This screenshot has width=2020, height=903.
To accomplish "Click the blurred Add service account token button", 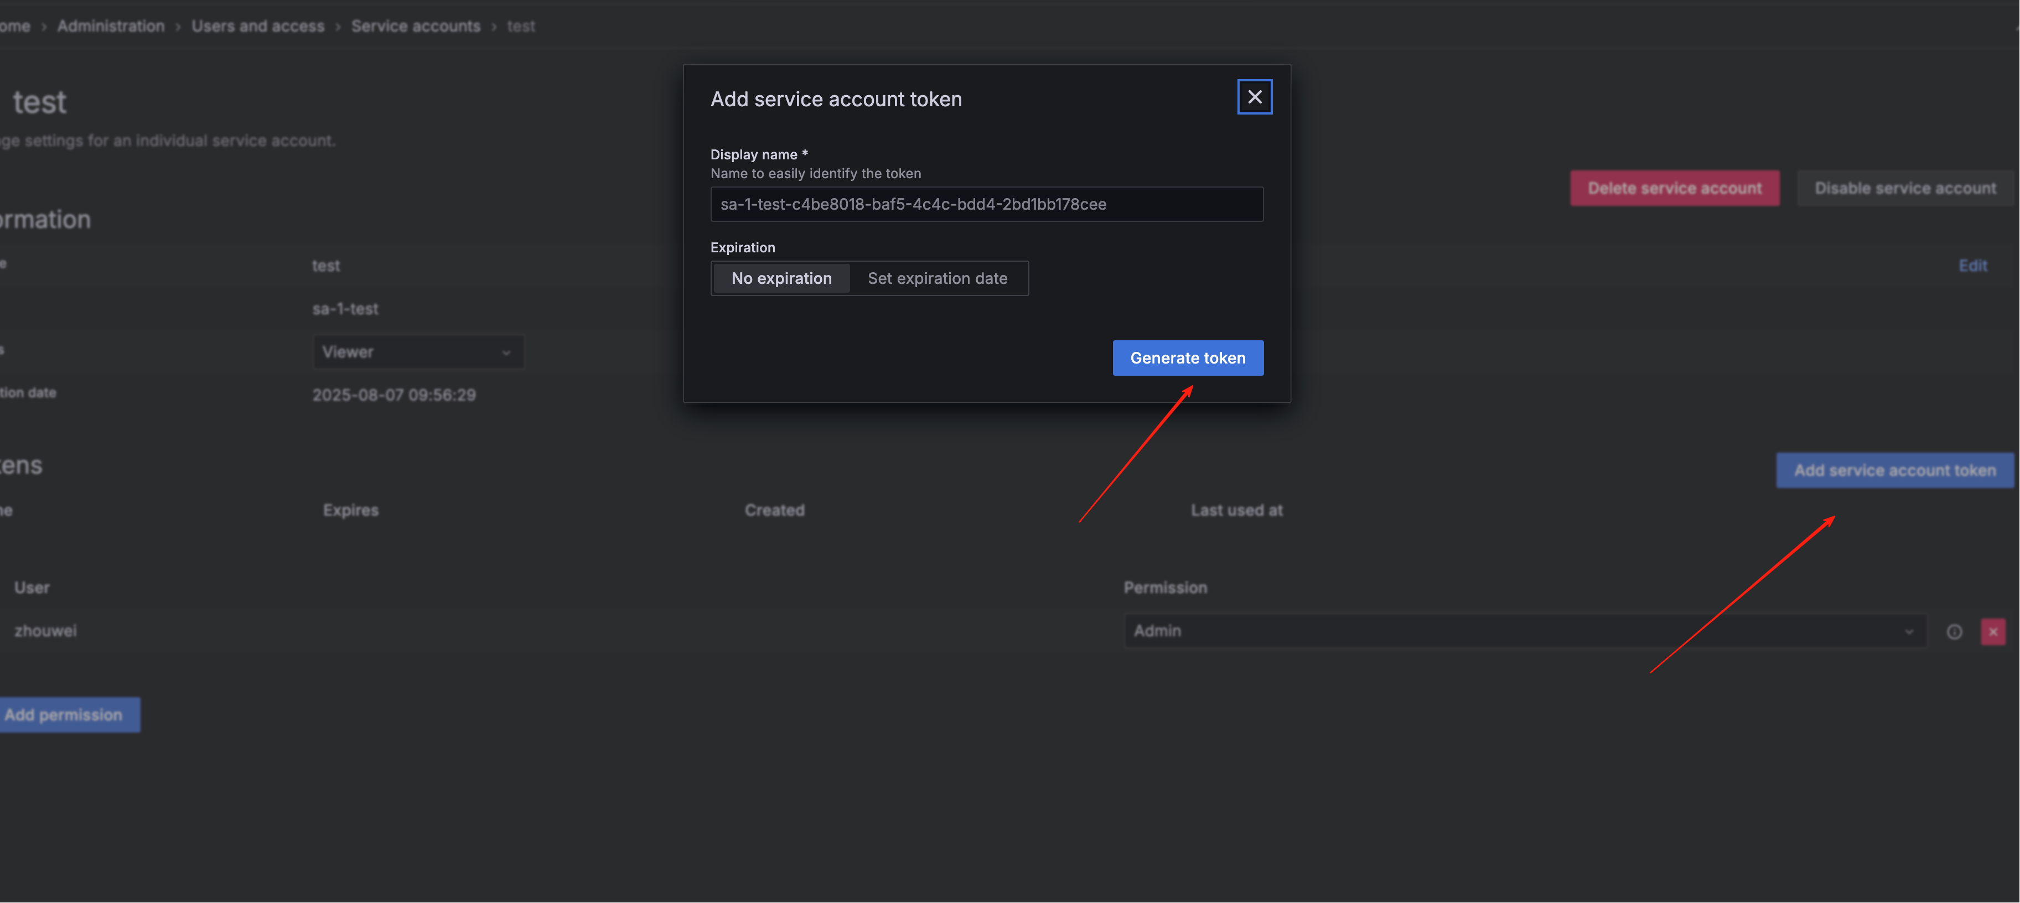I will 1894,470.
